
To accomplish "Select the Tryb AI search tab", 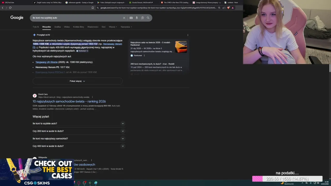I will point(36,27).
